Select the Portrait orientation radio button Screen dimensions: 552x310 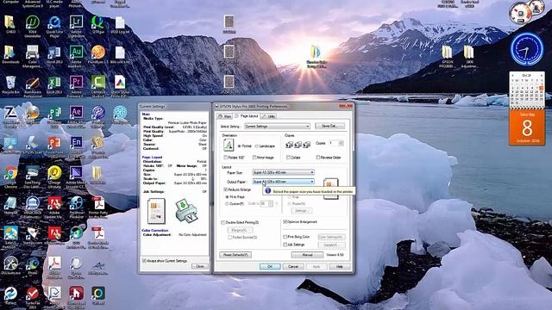pos(240,146)
